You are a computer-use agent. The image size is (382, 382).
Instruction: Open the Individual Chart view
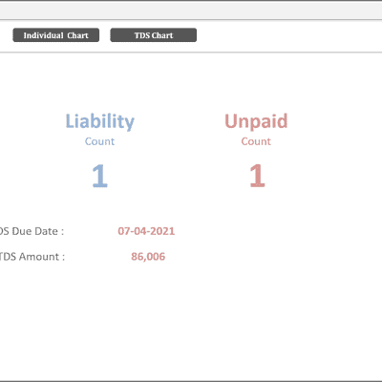pyautogui.click(x=56, y=35)
